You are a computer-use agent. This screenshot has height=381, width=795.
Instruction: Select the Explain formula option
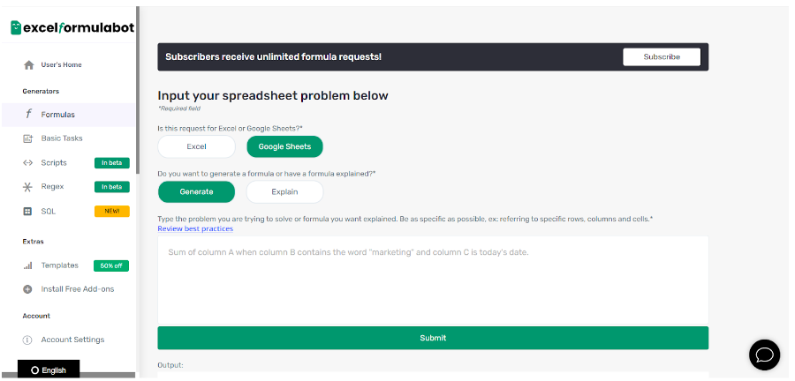click(284, 191)
